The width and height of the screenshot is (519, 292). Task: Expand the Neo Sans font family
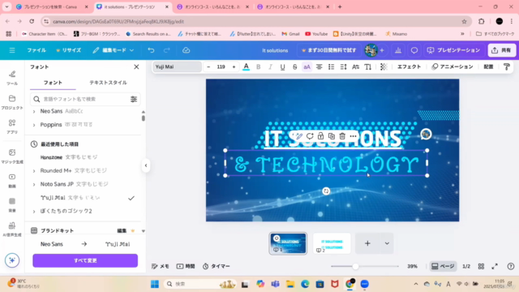[x=34, y=111]
